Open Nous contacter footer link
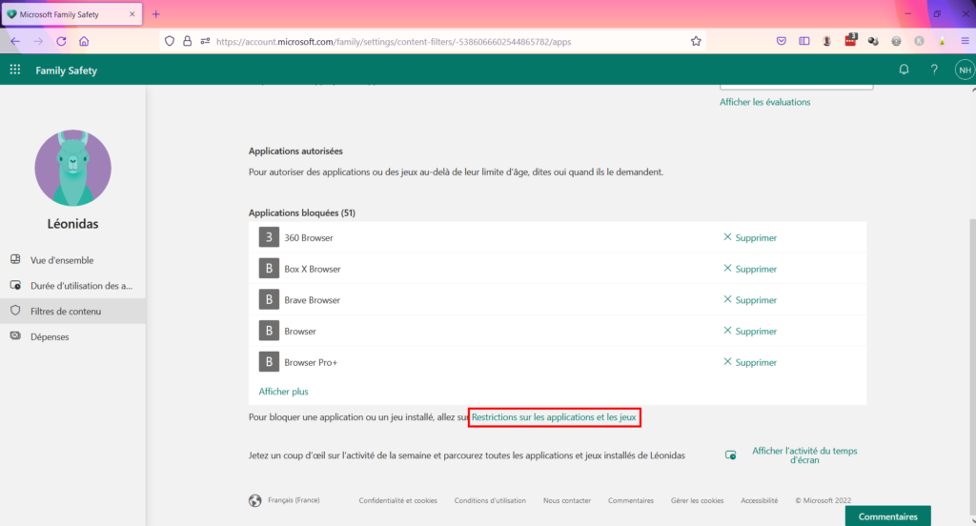976x526 pixels. (567, 500)
